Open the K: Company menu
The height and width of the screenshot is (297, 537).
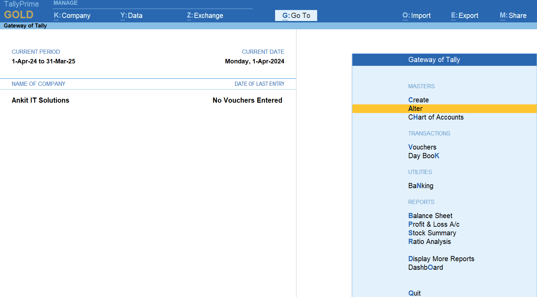[72, 16]
